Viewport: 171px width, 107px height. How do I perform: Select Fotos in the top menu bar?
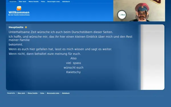click(43, 2)
